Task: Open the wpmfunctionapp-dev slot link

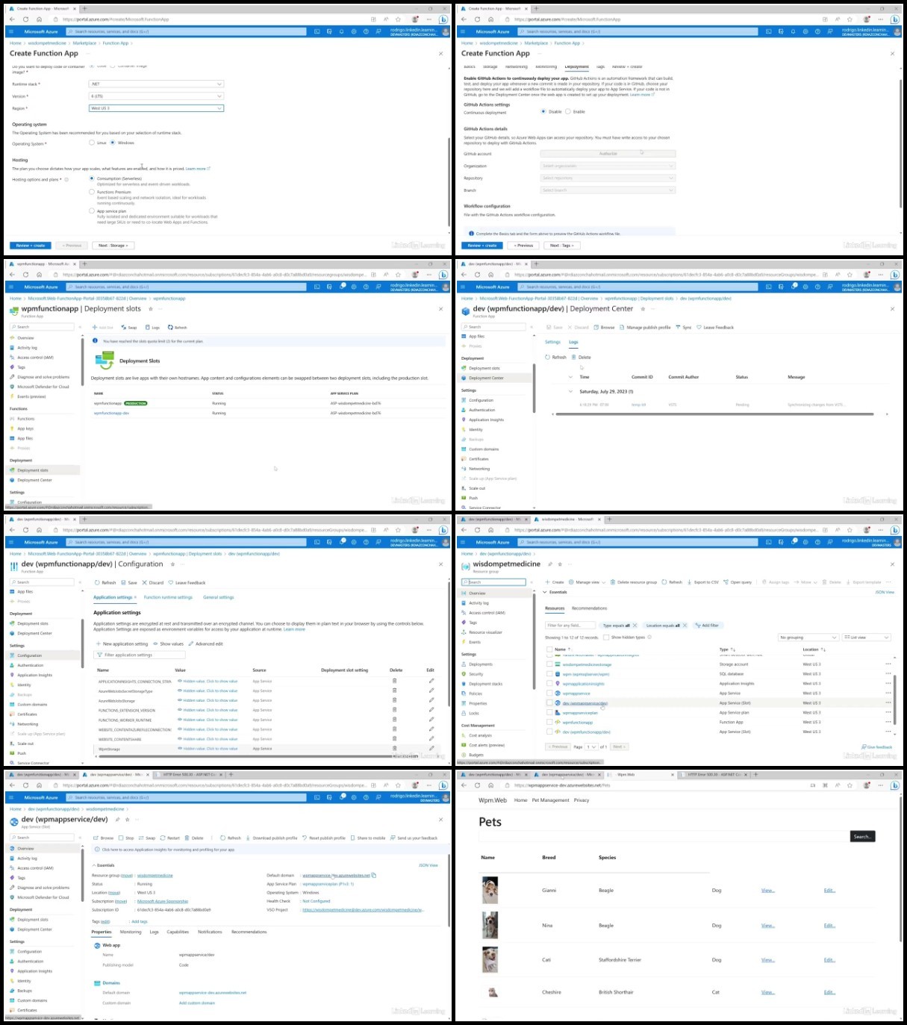Action: coord(111,413)
